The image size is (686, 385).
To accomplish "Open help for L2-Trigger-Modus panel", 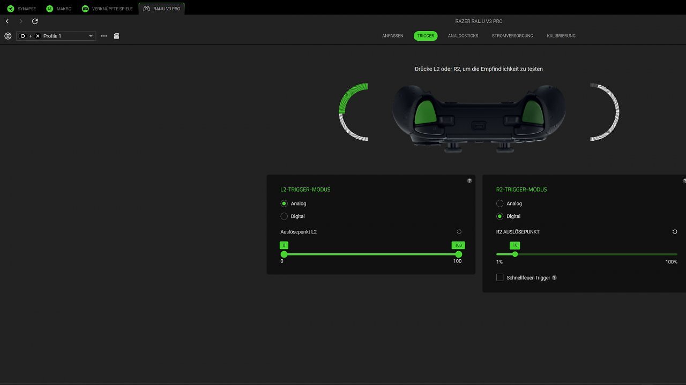I will (469, 181).
